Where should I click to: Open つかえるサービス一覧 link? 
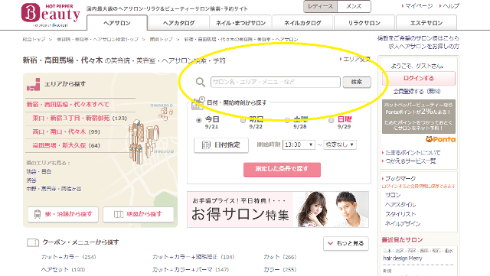[x=410, y=161]
